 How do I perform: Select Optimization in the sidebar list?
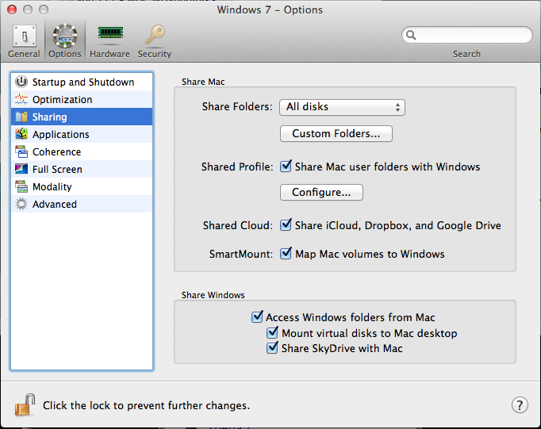(82, 99)
